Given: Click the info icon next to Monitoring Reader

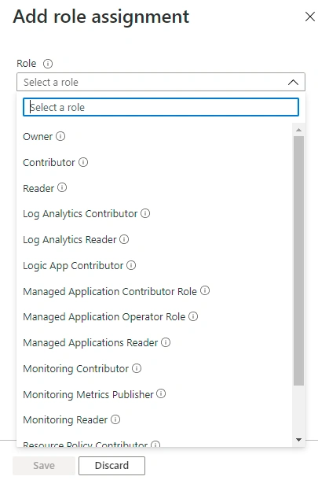Looking at the screenshot, I should point(115,419).
